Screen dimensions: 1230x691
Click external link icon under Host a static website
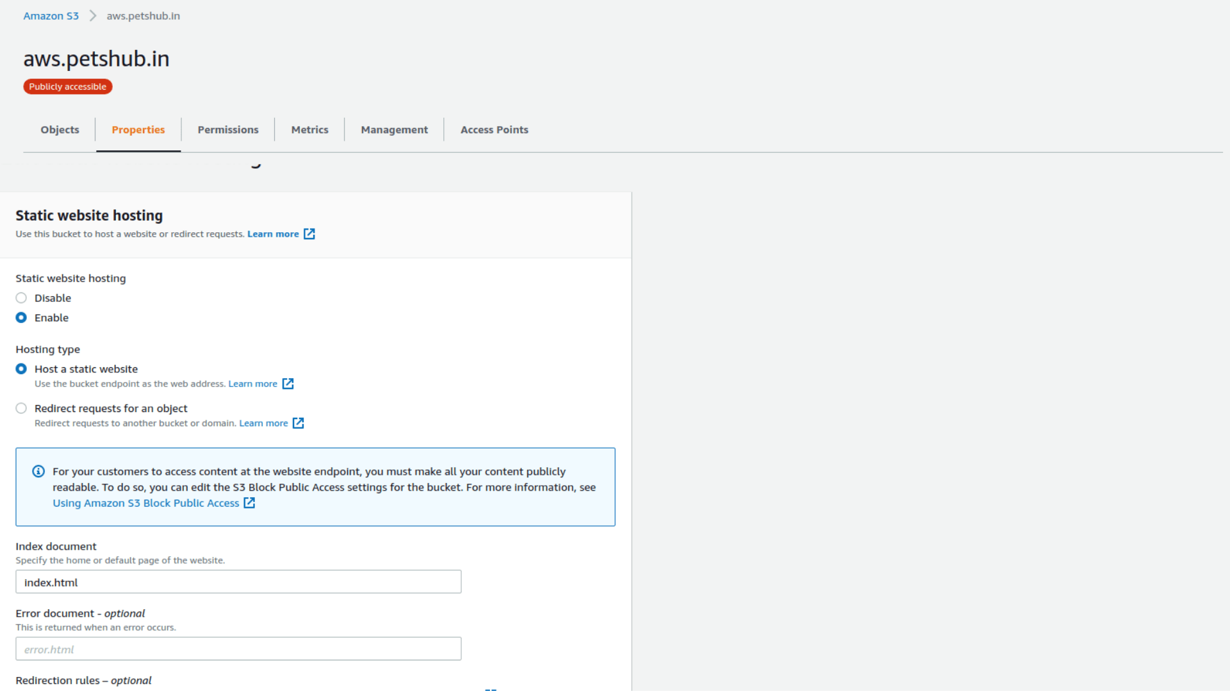point(288,384)
